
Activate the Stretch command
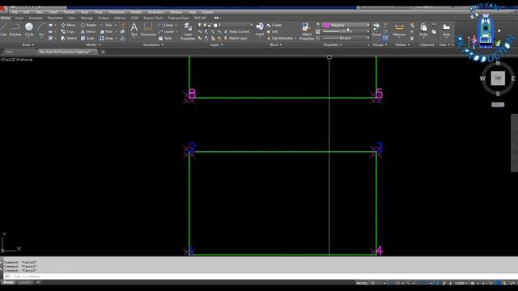[69, 38]
